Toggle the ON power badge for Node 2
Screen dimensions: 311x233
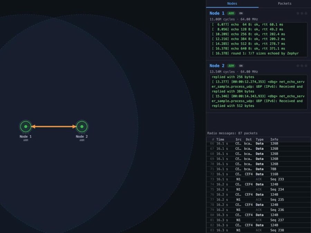(x=241, y=66)
